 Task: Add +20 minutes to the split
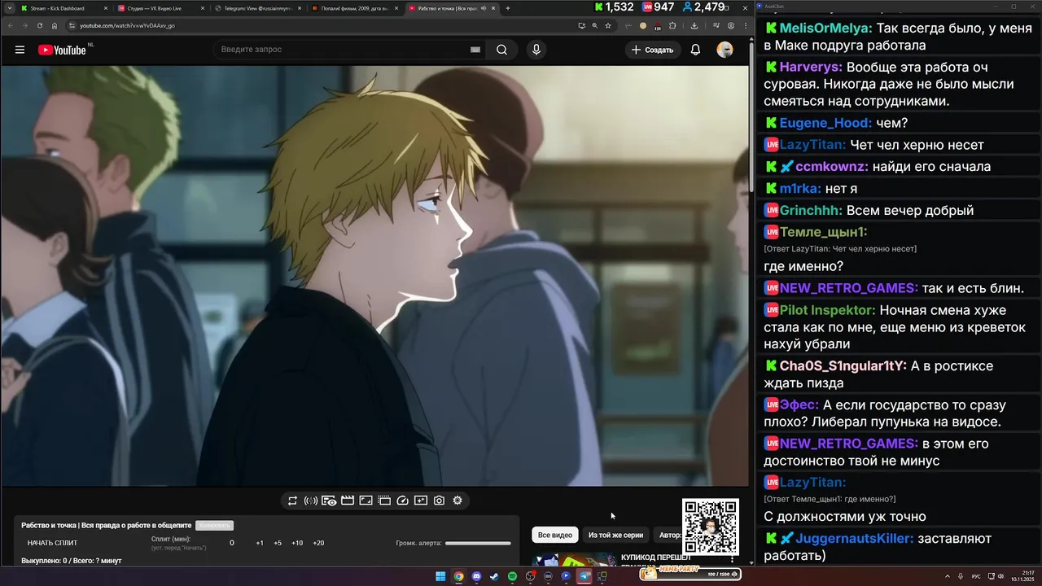pos(318,543)
